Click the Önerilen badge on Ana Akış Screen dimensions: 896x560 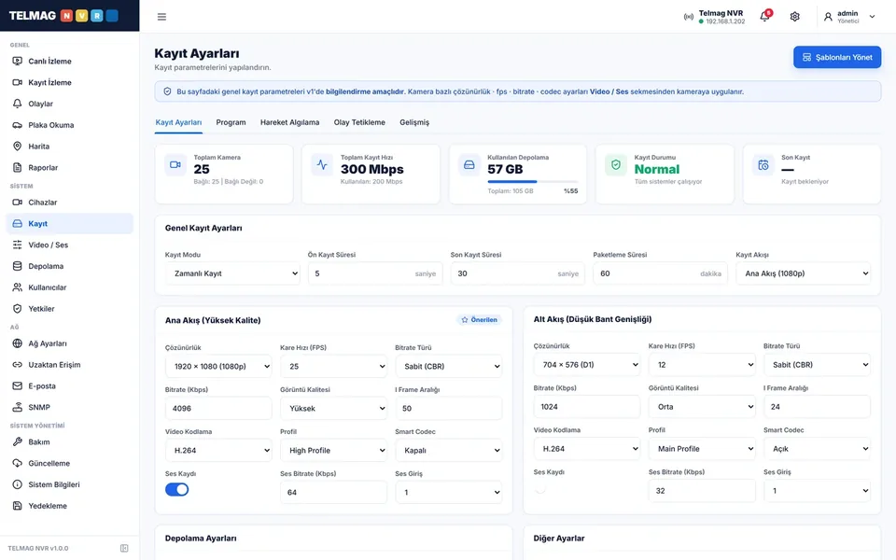(479, 320)
